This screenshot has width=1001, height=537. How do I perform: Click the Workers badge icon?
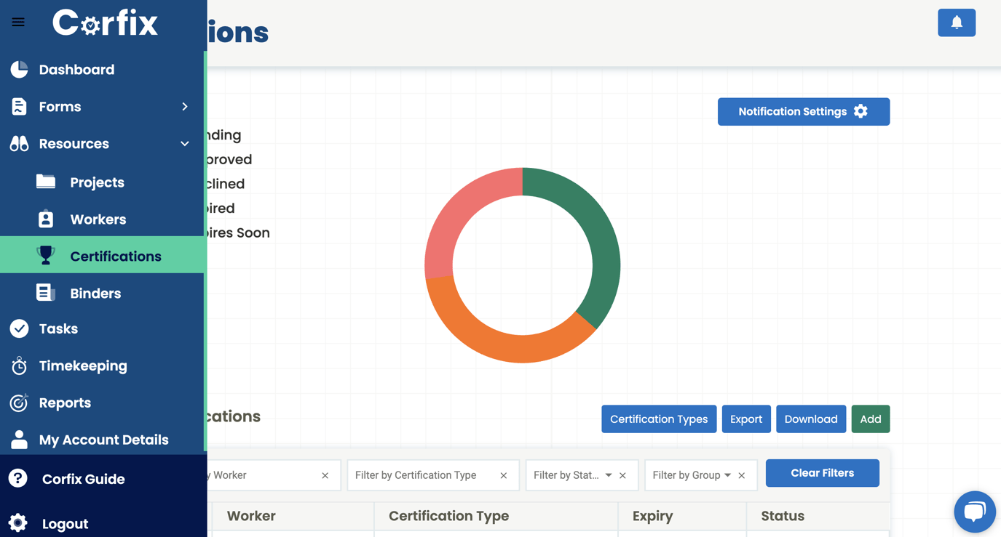(x=46, y=219)
